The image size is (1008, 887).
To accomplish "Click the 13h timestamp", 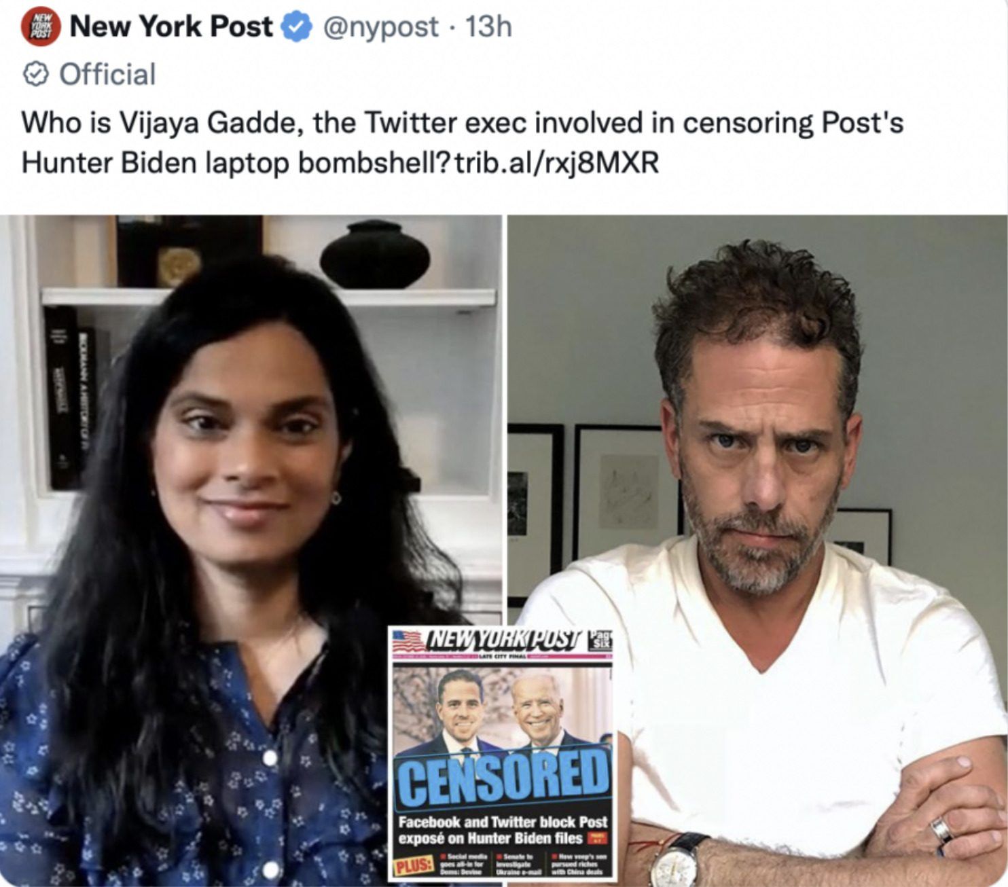I will [x=488, y=27].
